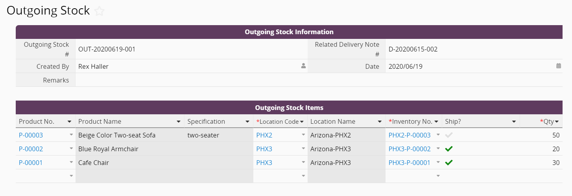Viewport: 572px width, 196px height.
Task: Open the empty Product No. dropdown in the last row
Action: point(71,176)
